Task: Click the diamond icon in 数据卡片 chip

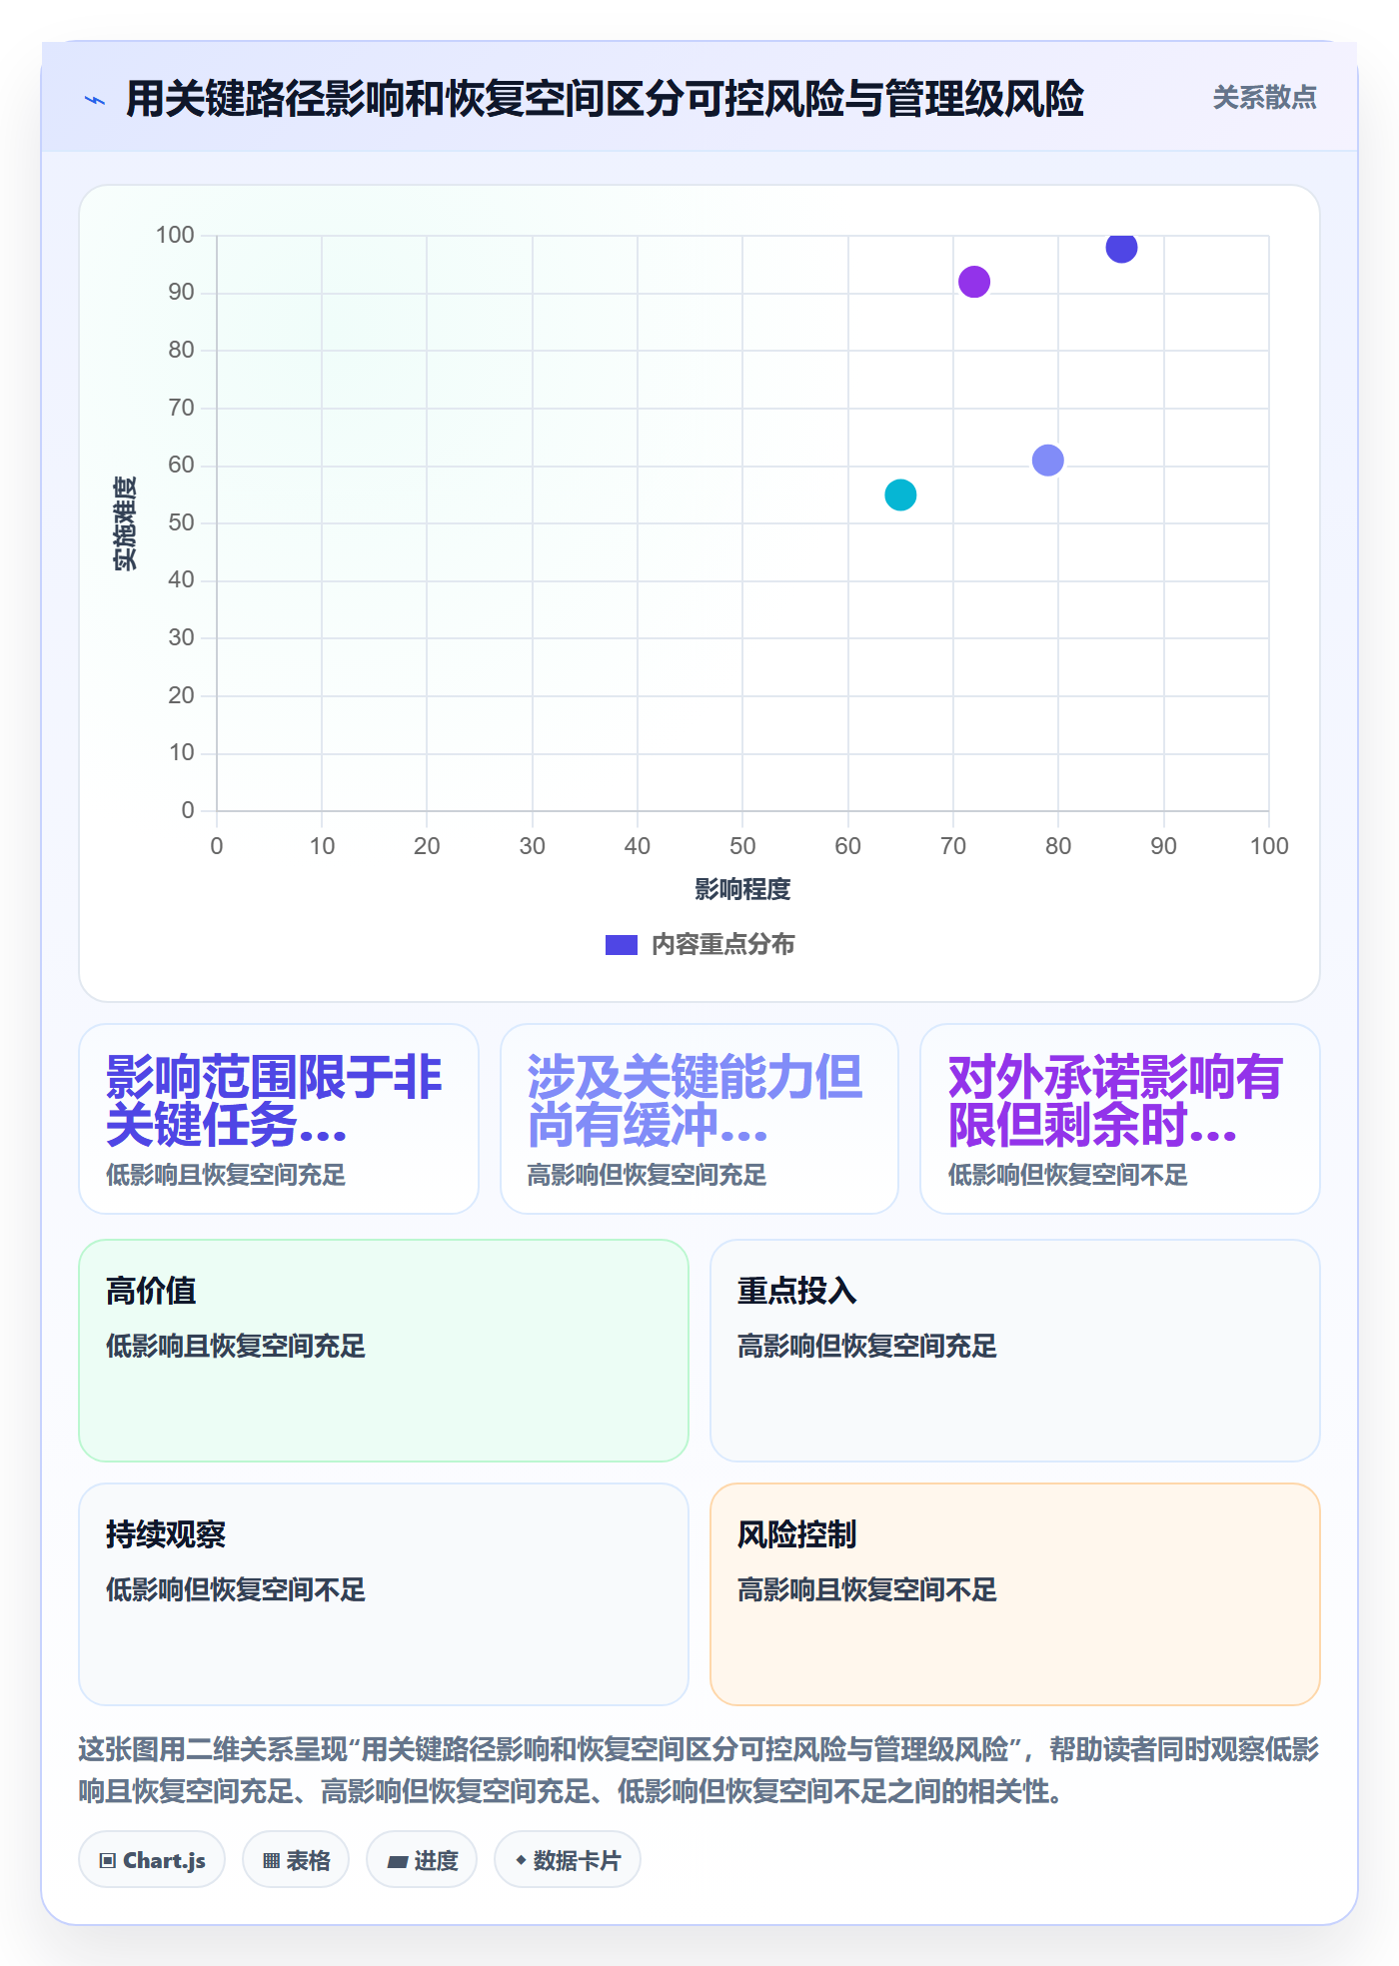Action: pos(521,1860)
